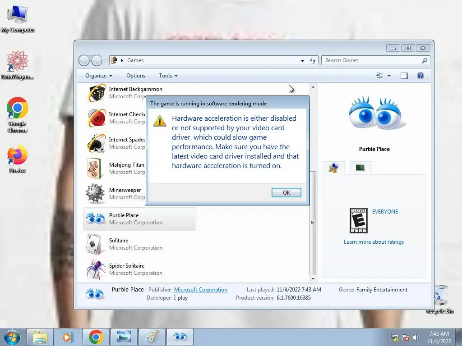
Task: Open the Recycle Bin desktop icon
Action: [x=440, y=300]
